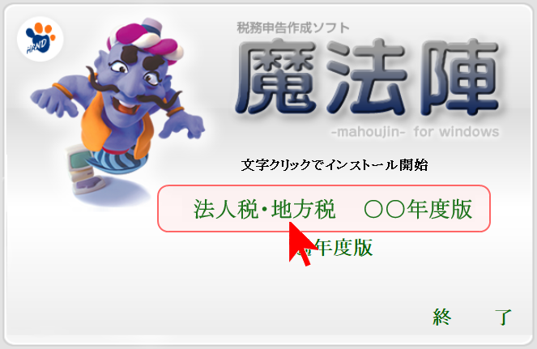The width and height of the screenshot is (537, 349).
Task: Click the 税務申告作成ソフト subtitle text
Action: pyautogui.click(x=293, y=28)
